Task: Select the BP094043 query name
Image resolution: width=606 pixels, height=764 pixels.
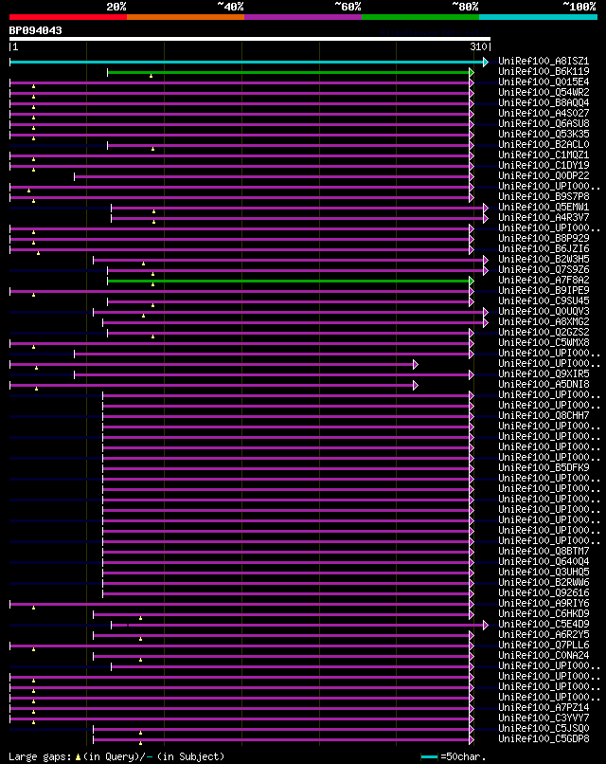Action: click(x=36, y=30)
